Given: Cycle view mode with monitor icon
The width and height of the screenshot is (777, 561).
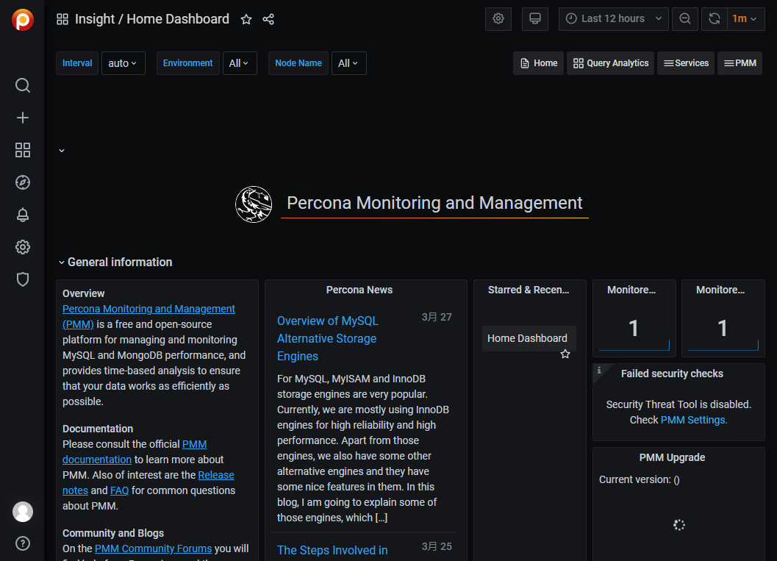Looking at the screenshot, I should [534, 19].
